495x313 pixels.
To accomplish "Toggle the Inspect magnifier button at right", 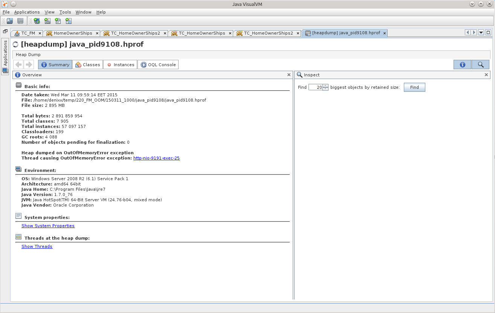I will (480, 65).
